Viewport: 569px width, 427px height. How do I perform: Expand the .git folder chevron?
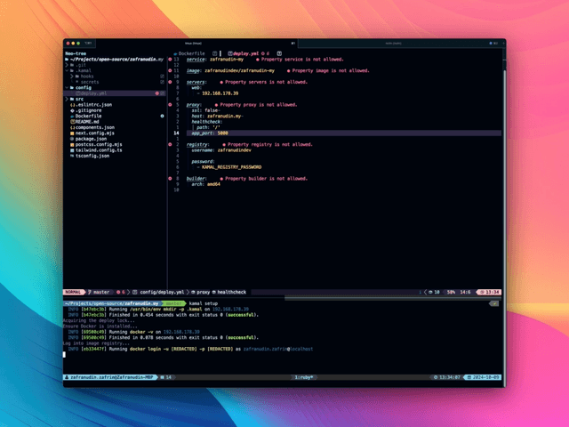click(67, 65)
